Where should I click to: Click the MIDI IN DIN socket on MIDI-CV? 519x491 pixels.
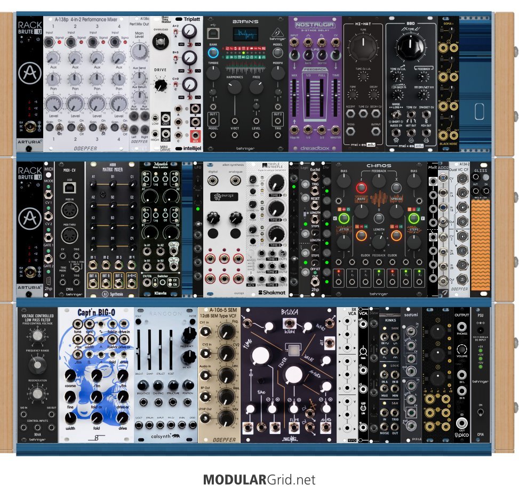click(69, 211)
